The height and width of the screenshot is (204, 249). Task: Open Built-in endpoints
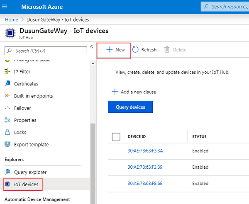pyautogui.click(x=33, y=96)
